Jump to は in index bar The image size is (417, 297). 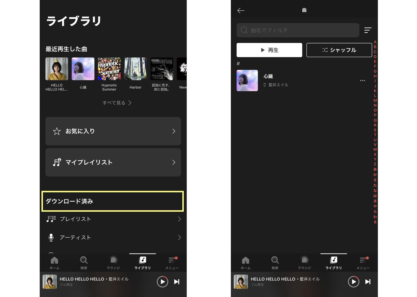375,196
